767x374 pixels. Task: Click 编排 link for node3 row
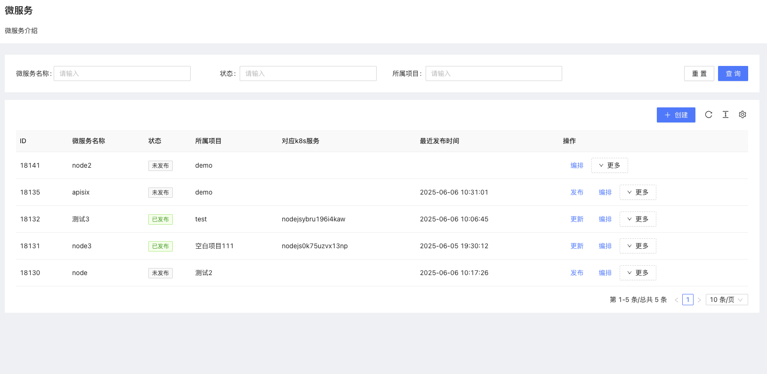pyautogui.click(x=605, y=246)
